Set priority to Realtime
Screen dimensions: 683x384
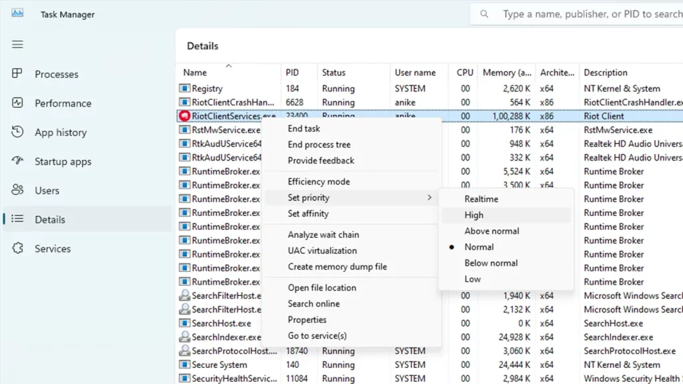[506, 199]
